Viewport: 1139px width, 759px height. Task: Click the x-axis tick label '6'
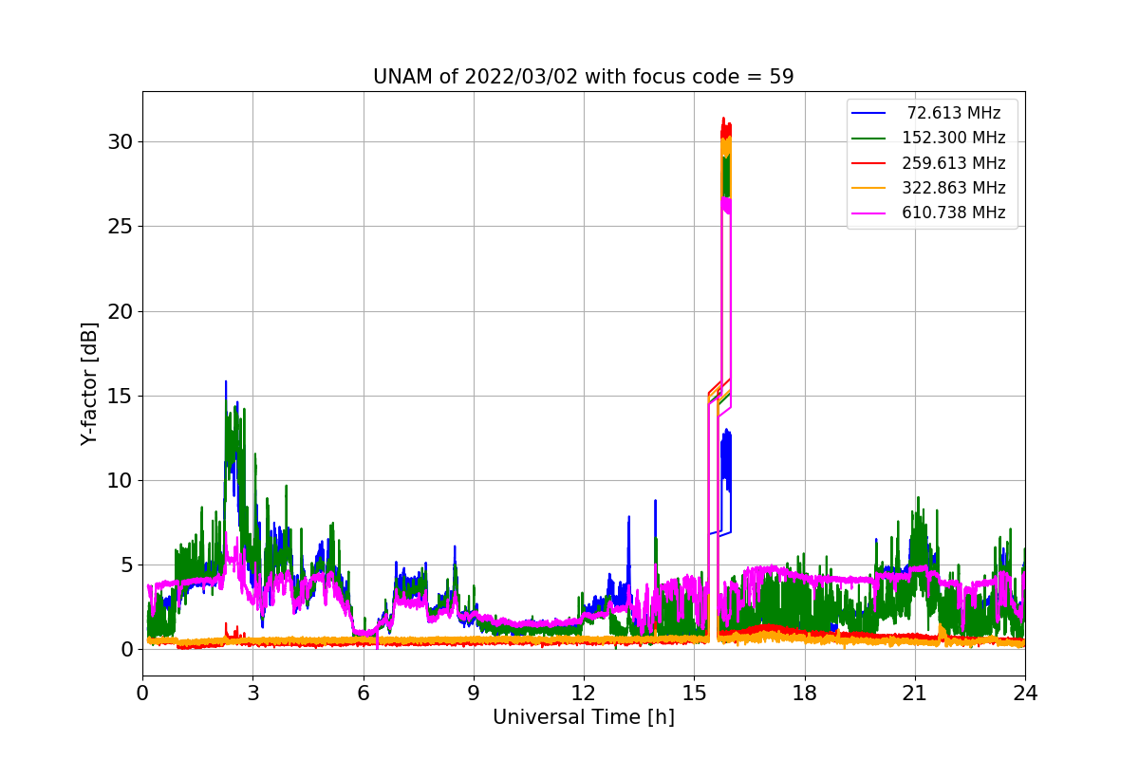click(363, 693)
